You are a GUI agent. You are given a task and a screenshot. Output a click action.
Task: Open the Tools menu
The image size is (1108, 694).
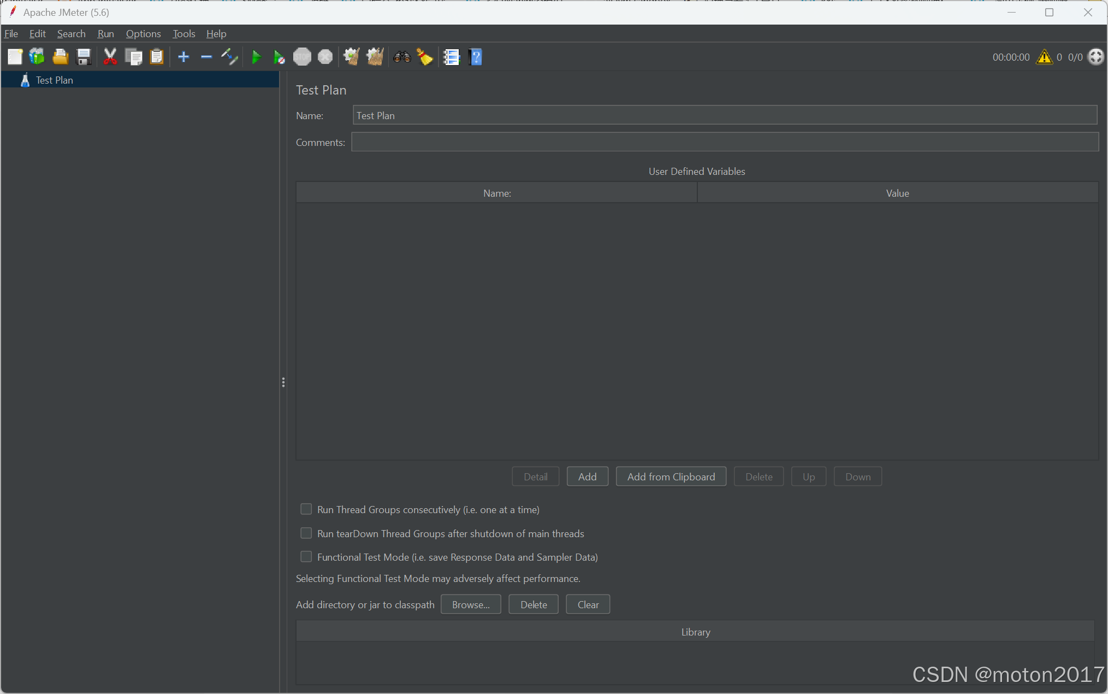click(x=183, y=33)
